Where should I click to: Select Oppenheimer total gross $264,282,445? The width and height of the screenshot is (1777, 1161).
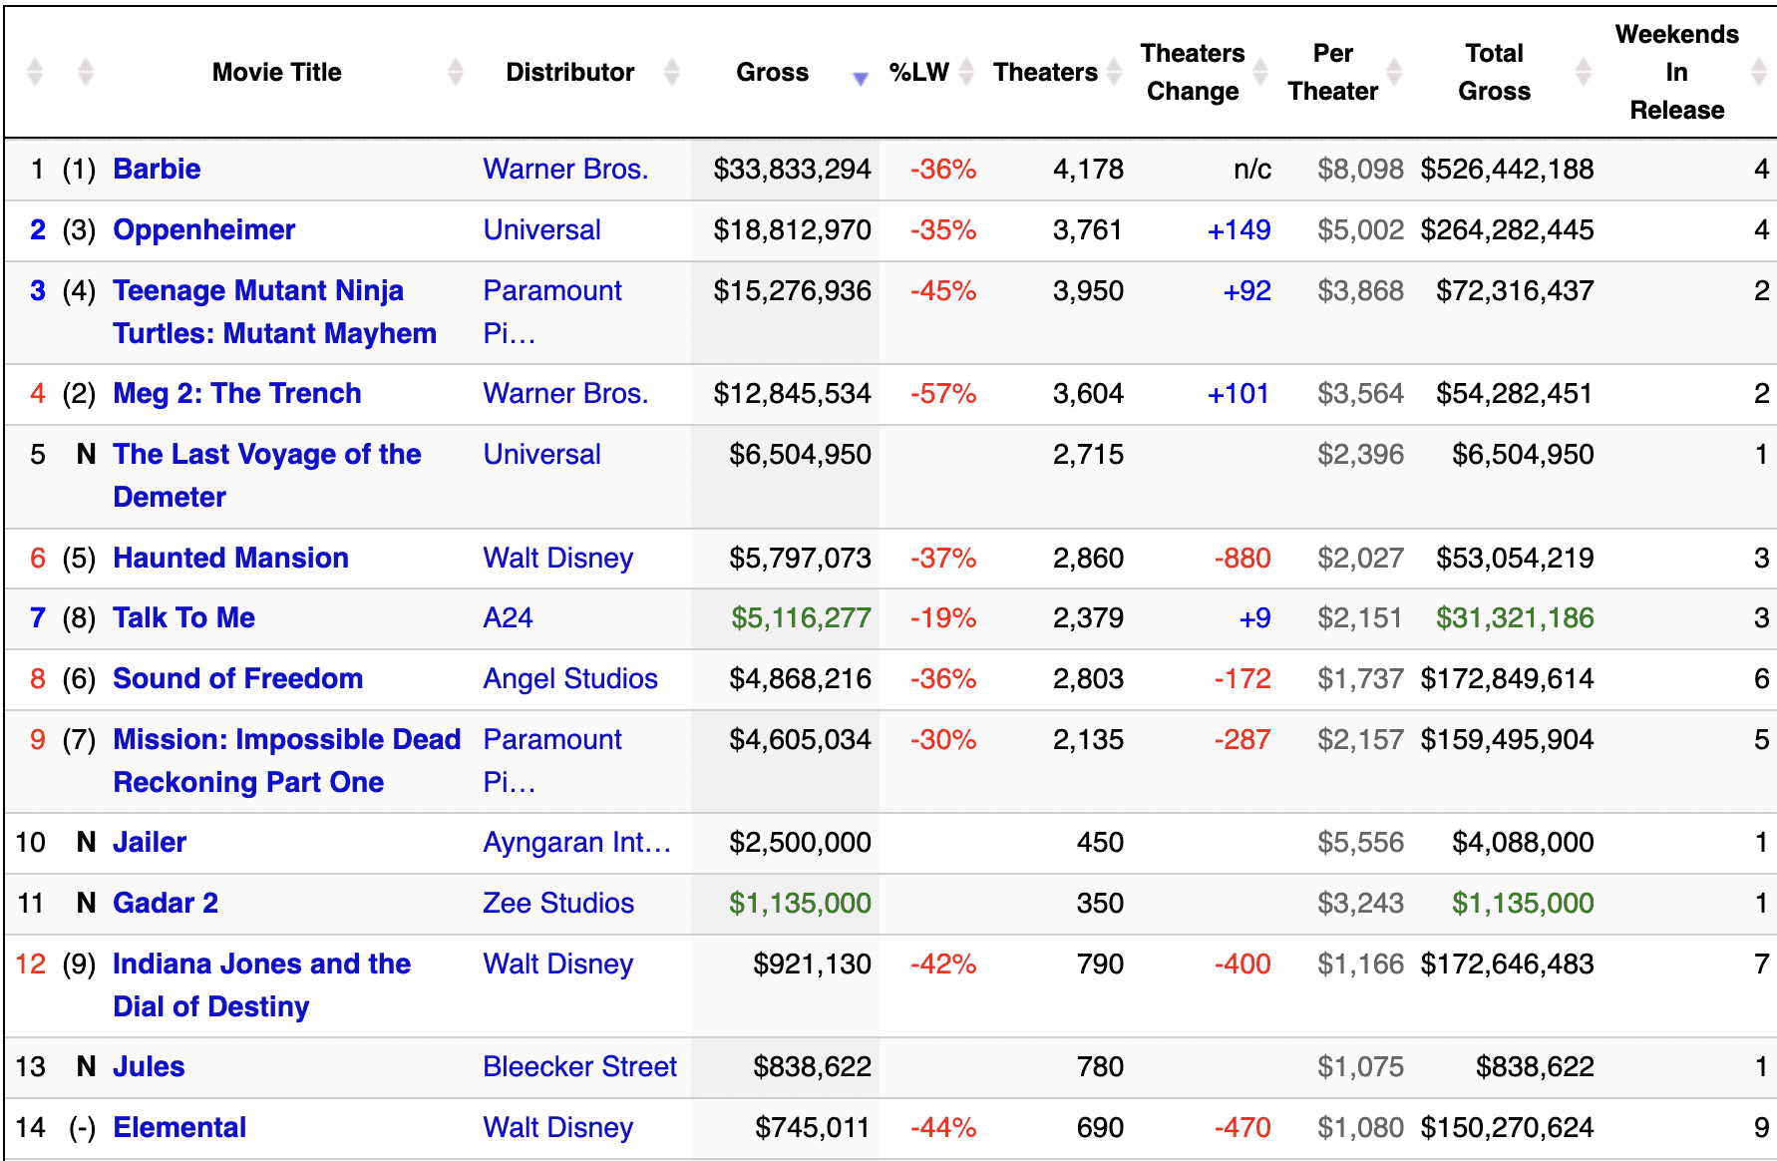point(1507,229)
